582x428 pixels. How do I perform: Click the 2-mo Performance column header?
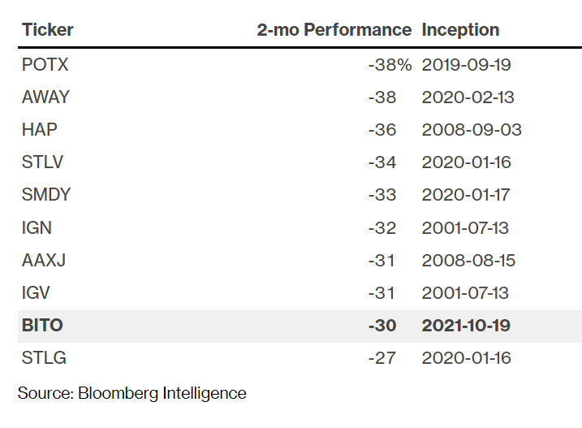334,30
